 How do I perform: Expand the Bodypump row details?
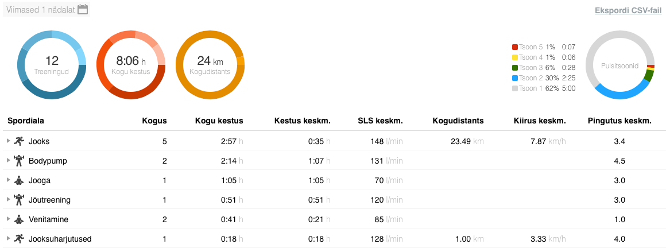click(x=8, y=161)
